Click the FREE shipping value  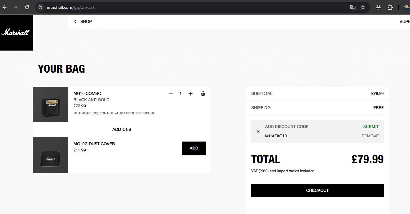click(x=379, y=108)
